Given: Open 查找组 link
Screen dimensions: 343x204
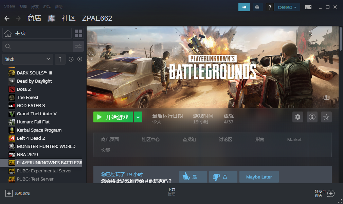Looking at the screenshot, I should pyautogui.click(x=189, y=140).
